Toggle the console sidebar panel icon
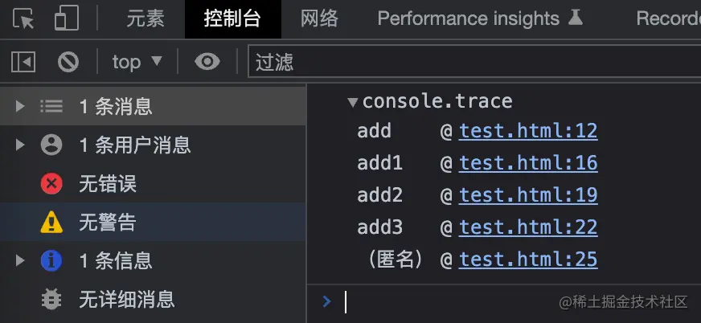 tap(24, 62)
